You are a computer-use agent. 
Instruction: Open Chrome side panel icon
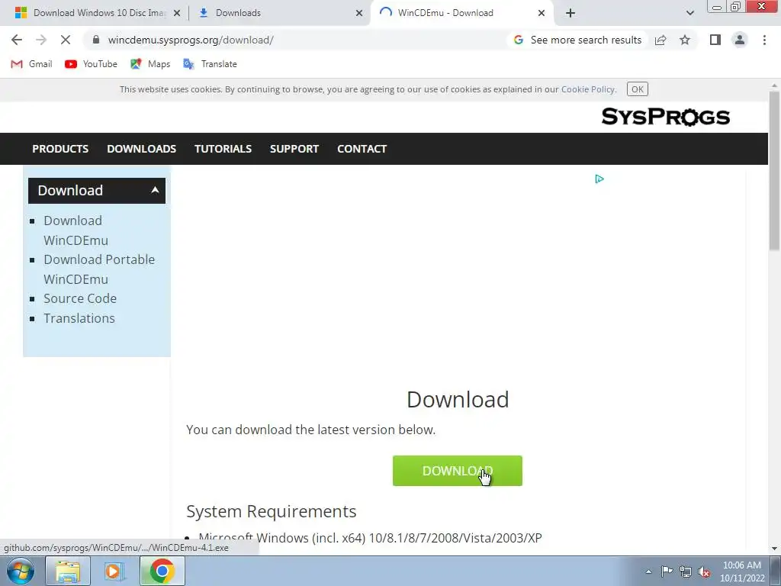click(x=715, y=40)
